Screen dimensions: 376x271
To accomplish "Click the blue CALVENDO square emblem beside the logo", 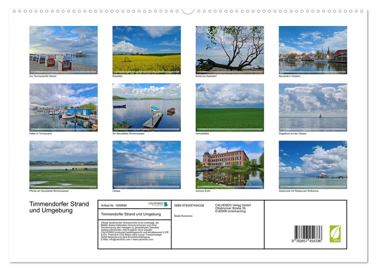I will [x=166, y=204].
